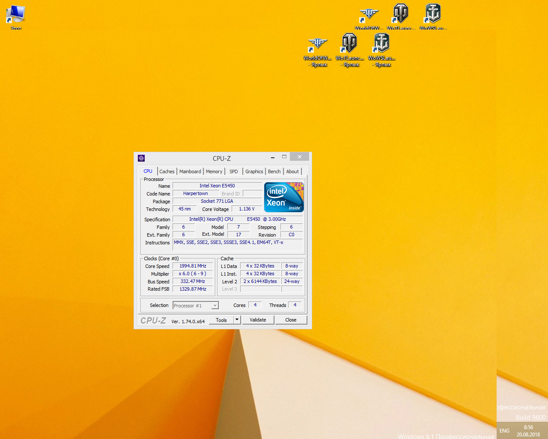Click the CPU-Z logo text at bottom left

153,320
